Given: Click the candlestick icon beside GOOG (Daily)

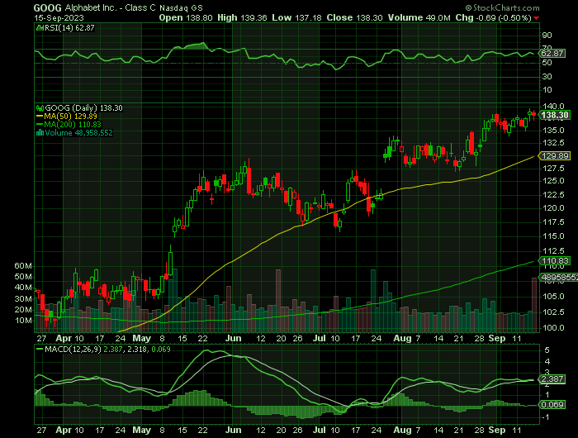Looking at the screenshot, I should (x=40, y=108).
